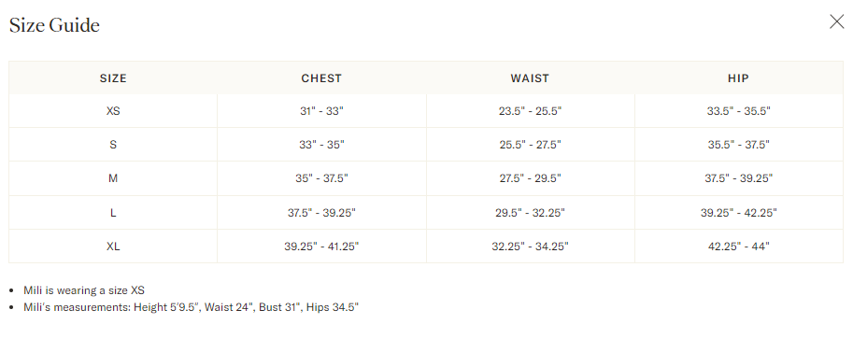This screenshot has width=853, height=352.
Task: Close the Size Guide dialog
Action: pos(837,21)
